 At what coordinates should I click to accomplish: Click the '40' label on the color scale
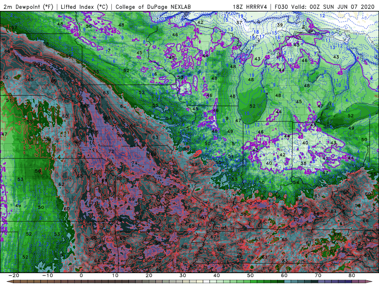tap(217, 275)
